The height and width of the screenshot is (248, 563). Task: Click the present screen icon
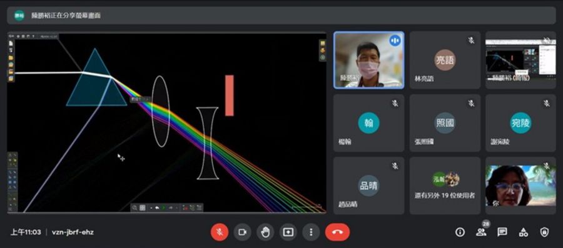tap(288, 232)
